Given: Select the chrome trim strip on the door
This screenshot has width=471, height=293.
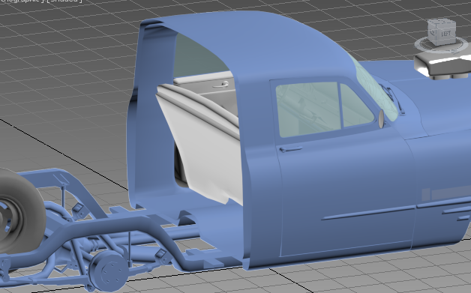Looking at the screenshot, I should pos(368,214).
